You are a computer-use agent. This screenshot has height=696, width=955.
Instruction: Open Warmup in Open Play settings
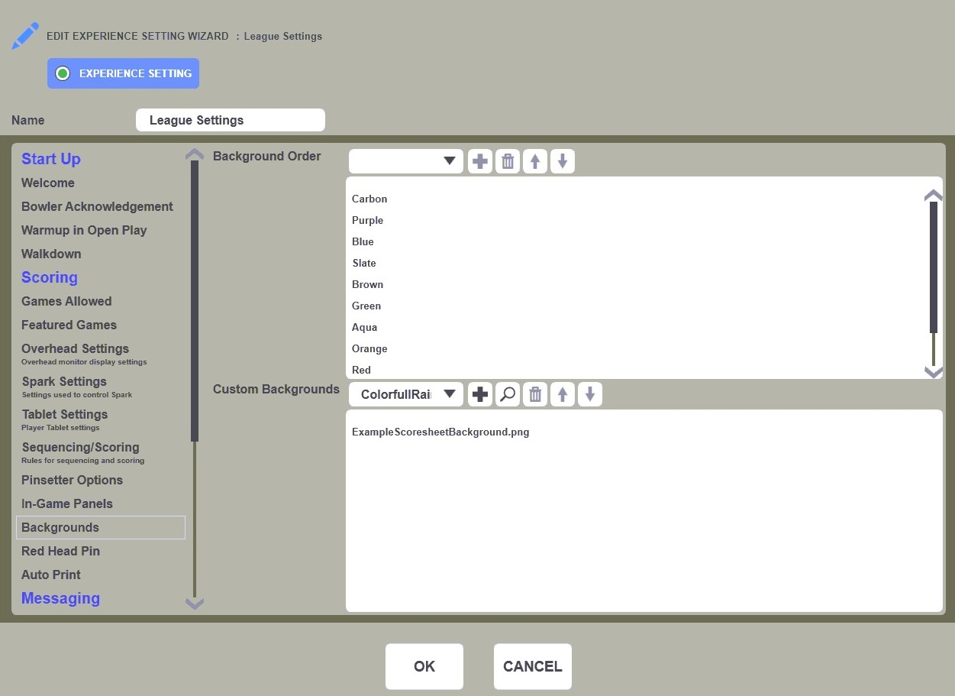[x=84, y=230]
